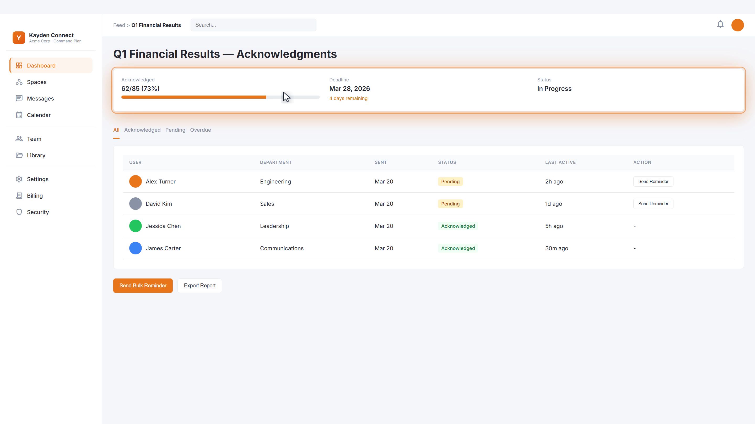Image resolution: width=755 pixels, height=424 pixels.
Task: Click the name Alex Turner
Action: [x=161, y=181]
